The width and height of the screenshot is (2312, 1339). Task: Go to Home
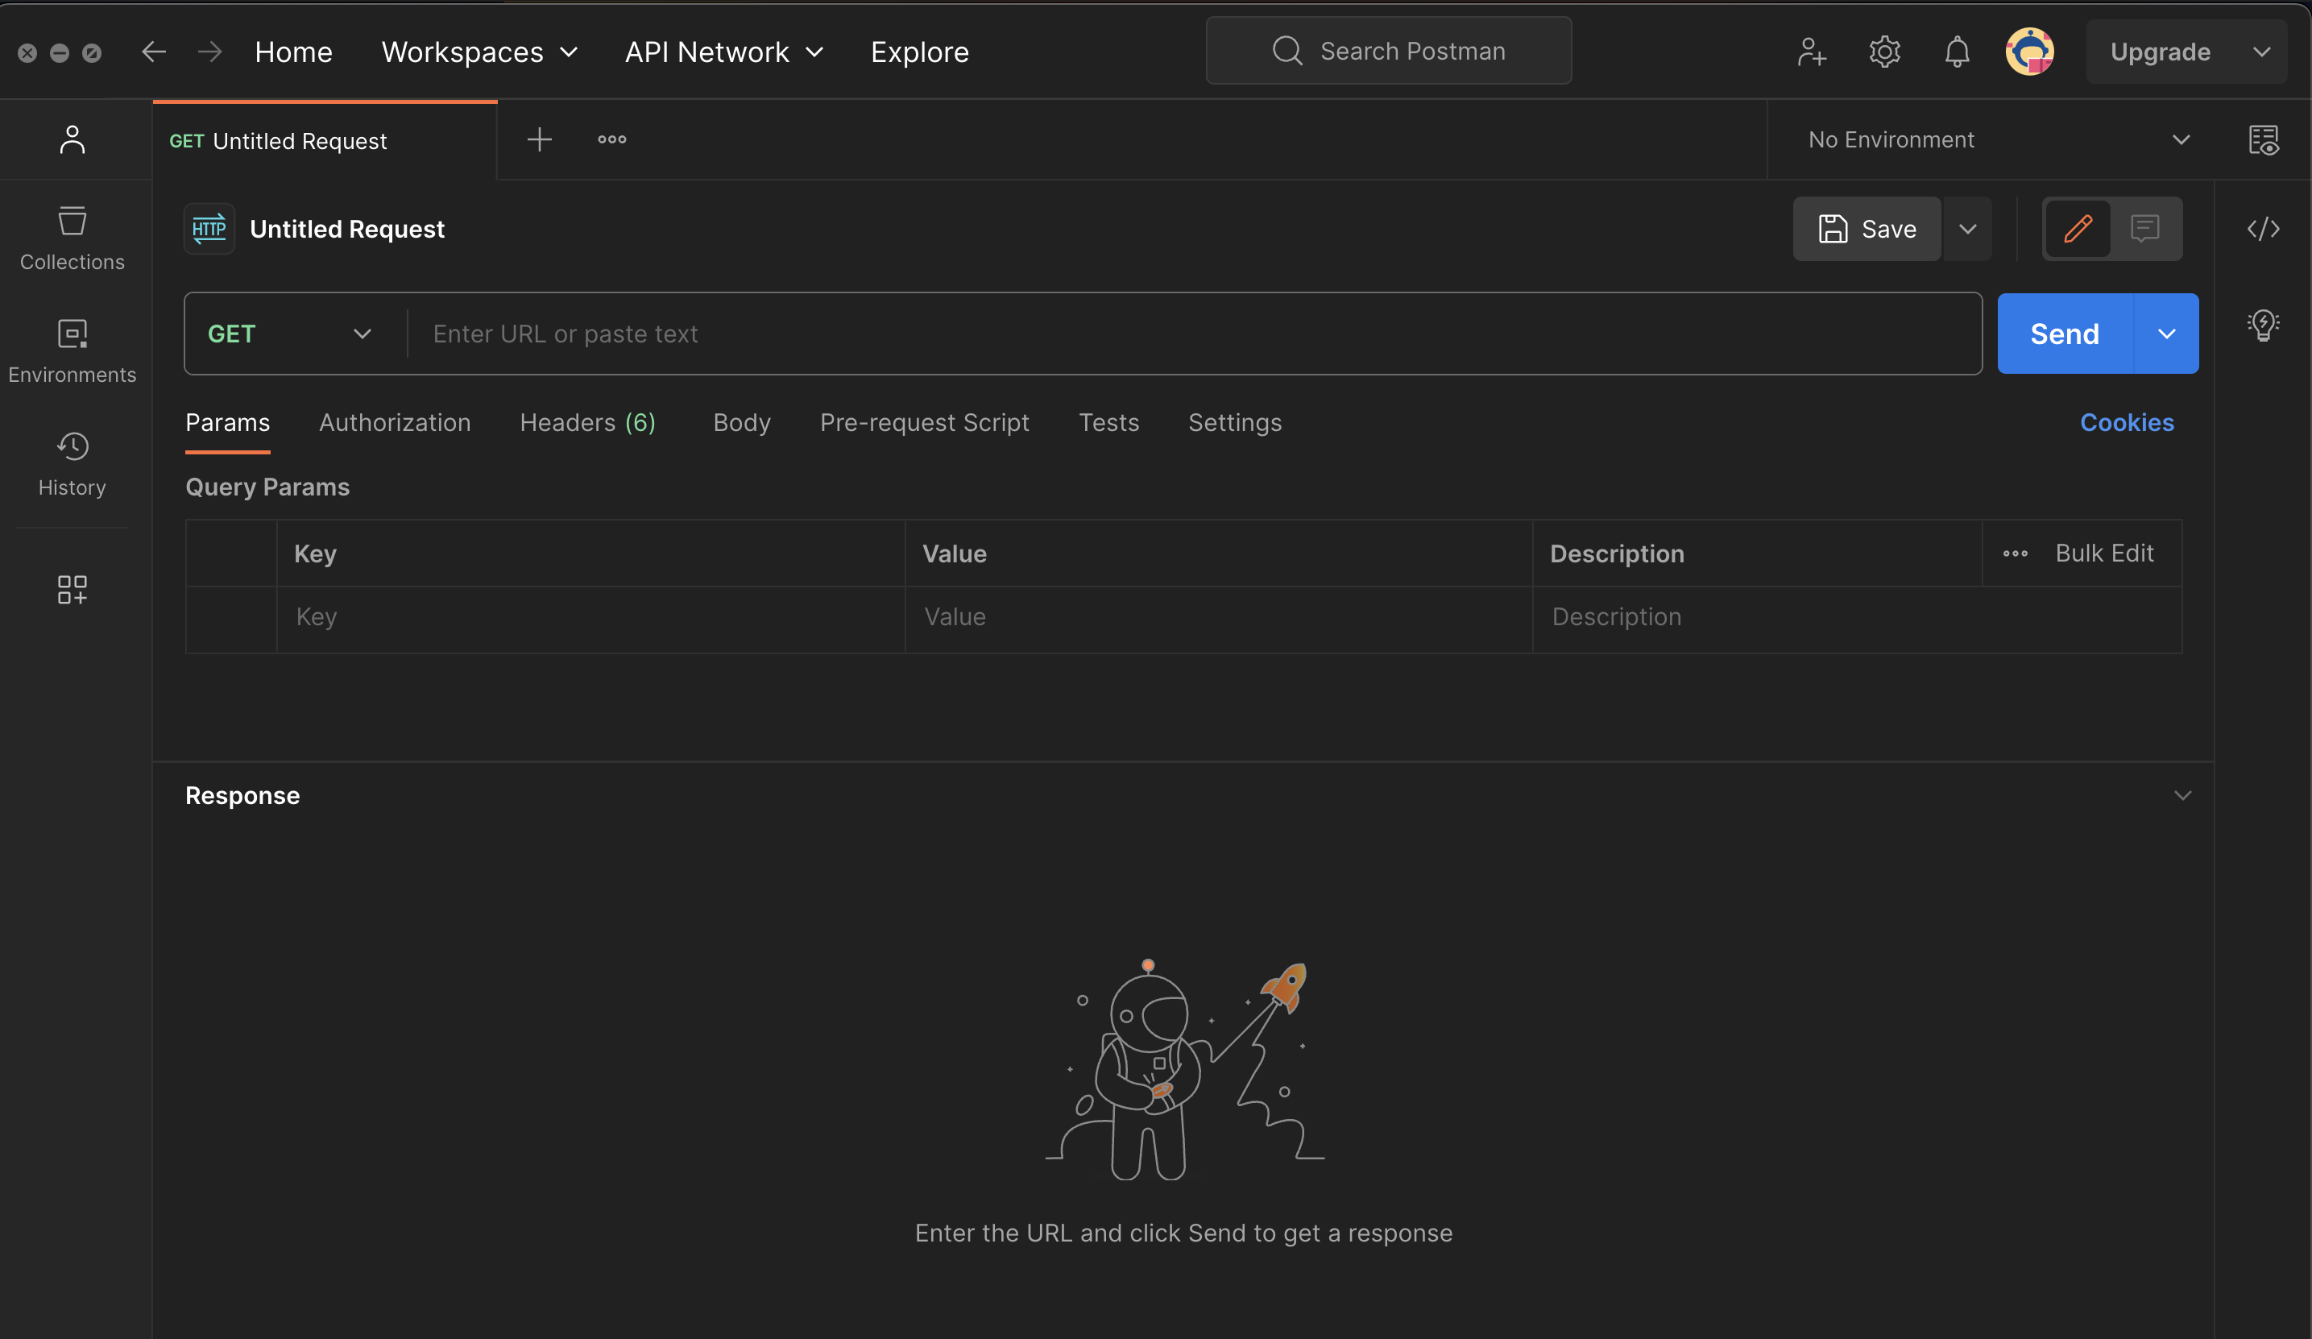[293, 52]
